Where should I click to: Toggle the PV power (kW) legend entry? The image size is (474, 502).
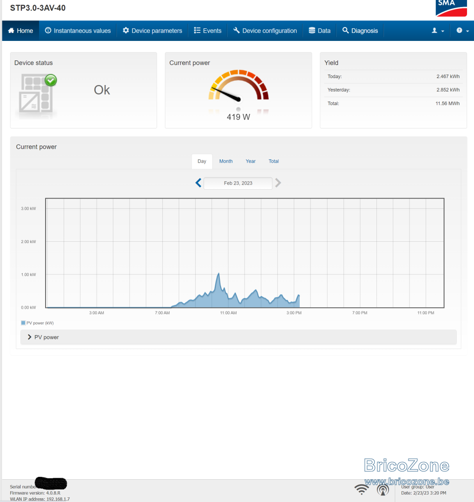point(37,323)
